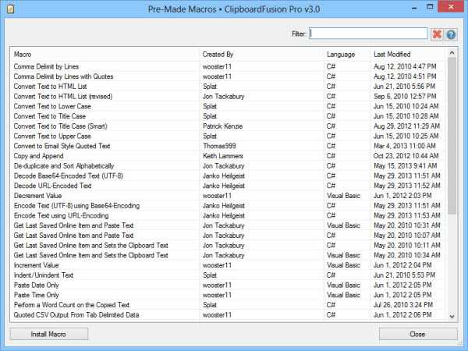Install the selected macro
Image resolution: width=468 pixels, height=351 pixels.
pos(49,334)
